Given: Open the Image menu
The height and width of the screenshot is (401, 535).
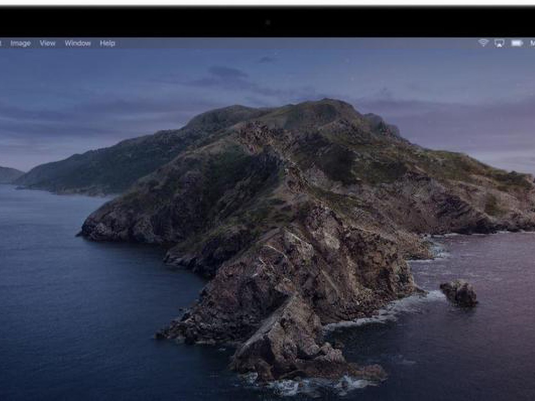Looking at the screenshot, I should point(20,43).
